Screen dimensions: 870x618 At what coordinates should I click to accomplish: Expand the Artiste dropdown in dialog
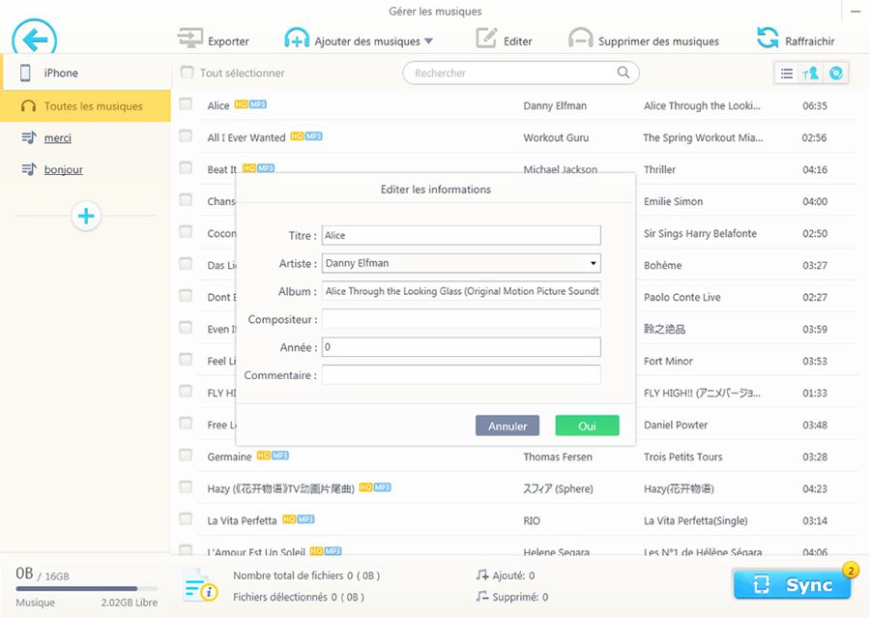[593, 263]
